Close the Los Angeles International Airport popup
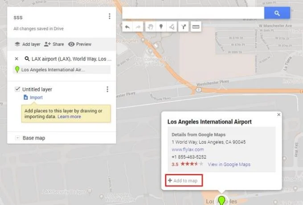This screenshot has width=303, height=205. pos(278,115)
